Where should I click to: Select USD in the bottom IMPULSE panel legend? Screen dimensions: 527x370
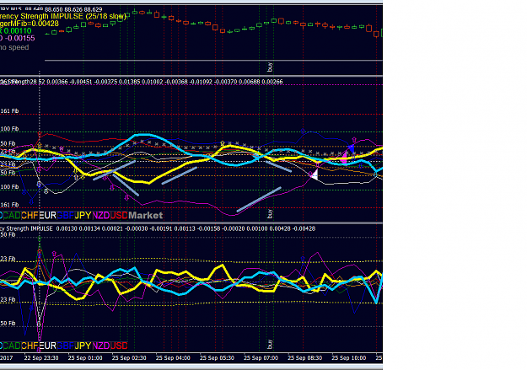pos(119,346)
